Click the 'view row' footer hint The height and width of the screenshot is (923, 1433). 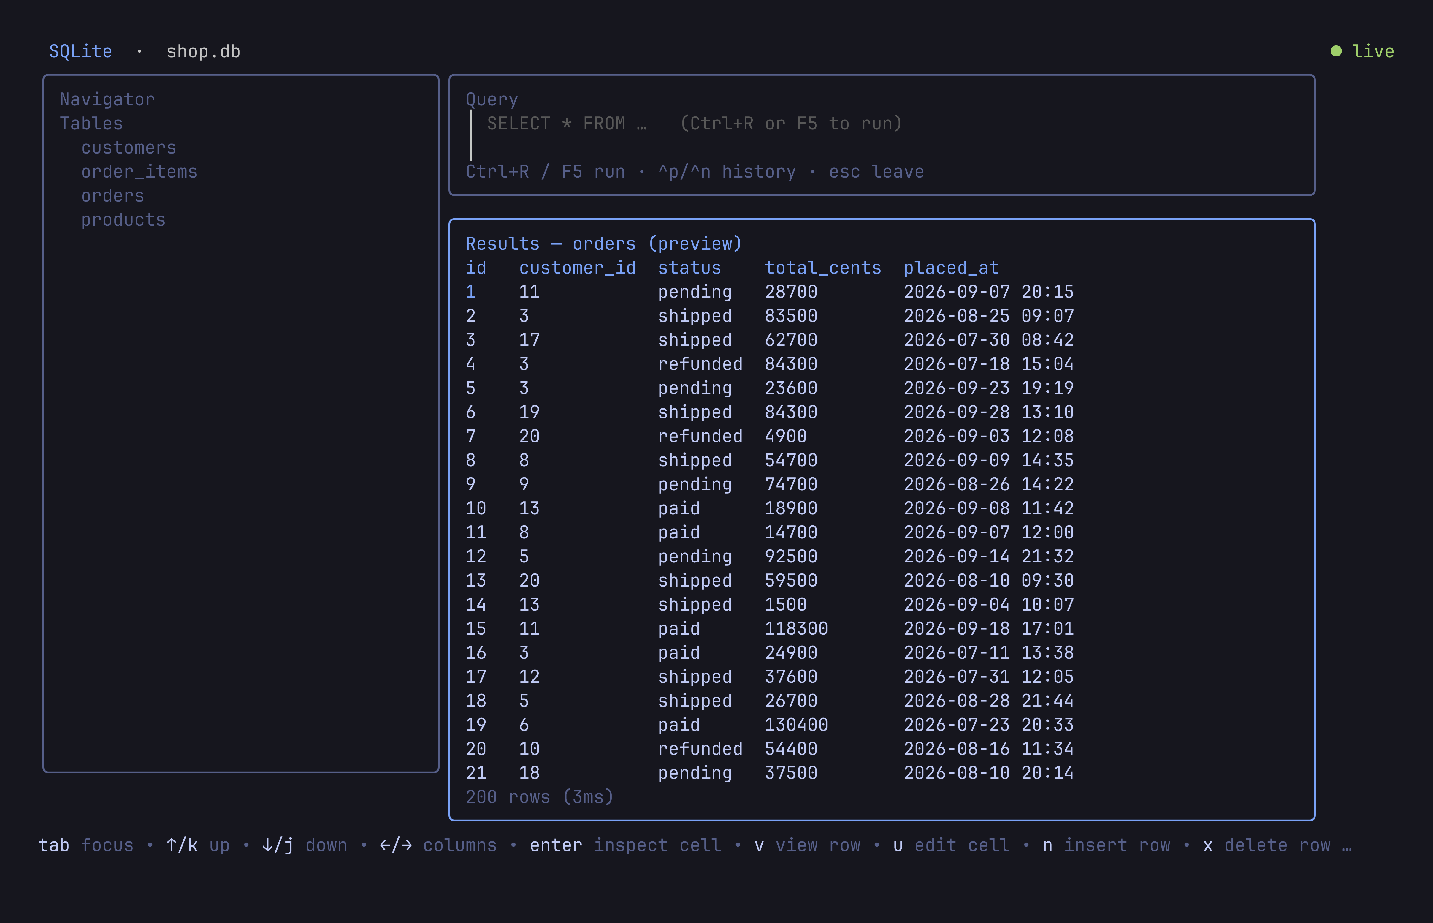click(818, 845)
